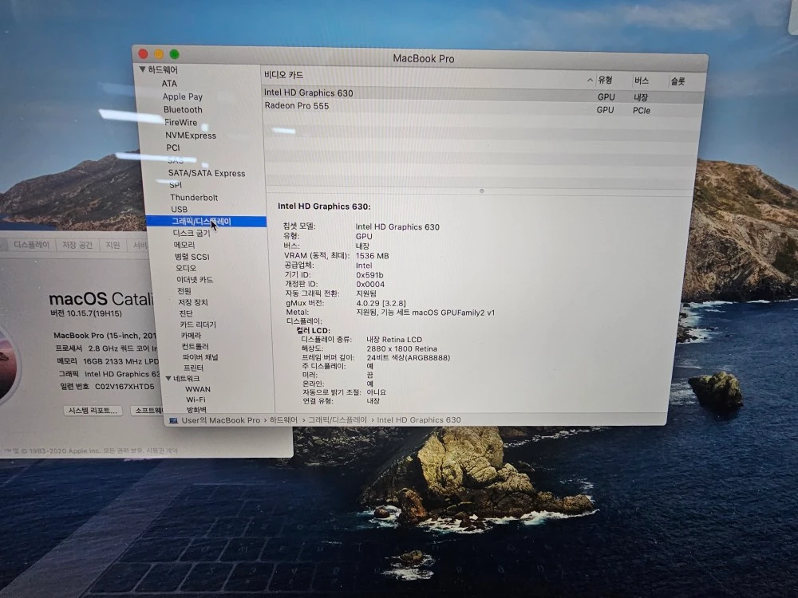Click gMux version 4.0.29 [3.2.8]
This screenshot has height=598, width=798.
[381, 303]
